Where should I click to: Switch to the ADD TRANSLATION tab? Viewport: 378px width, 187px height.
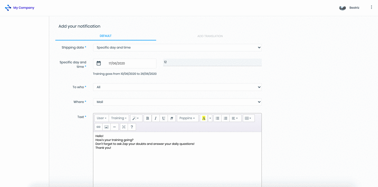210,36
